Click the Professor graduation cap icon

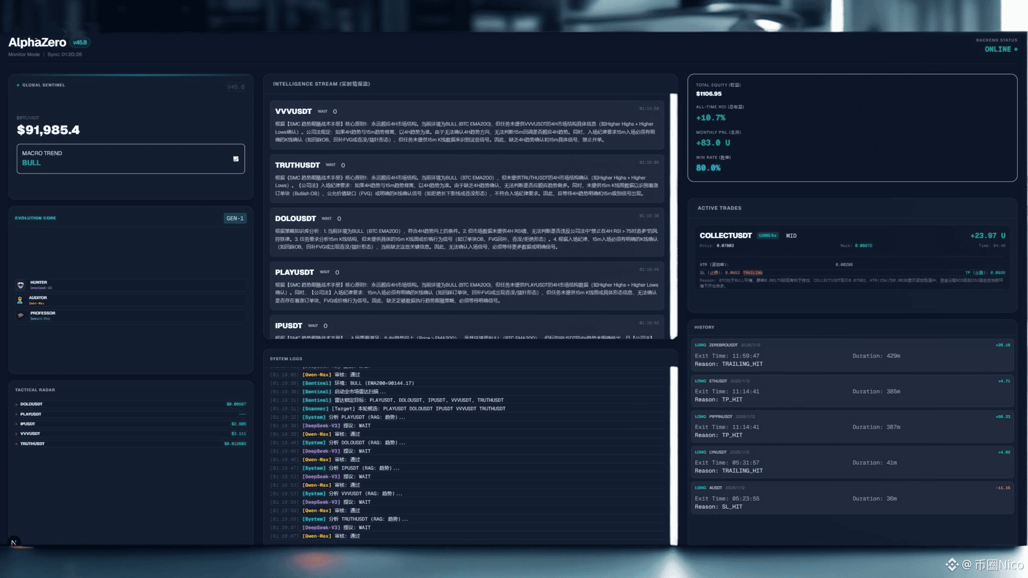(x=21, y=315)
